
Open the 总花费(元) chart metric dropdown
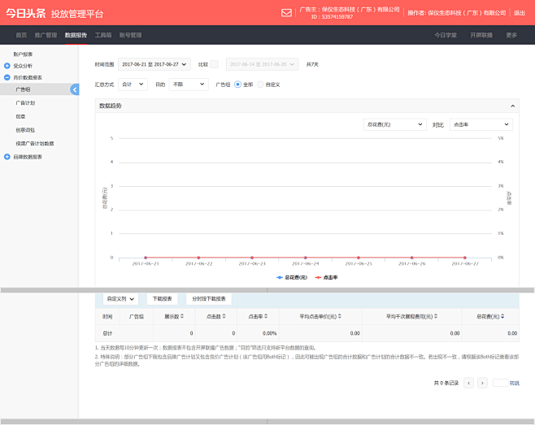pos(394,124)
